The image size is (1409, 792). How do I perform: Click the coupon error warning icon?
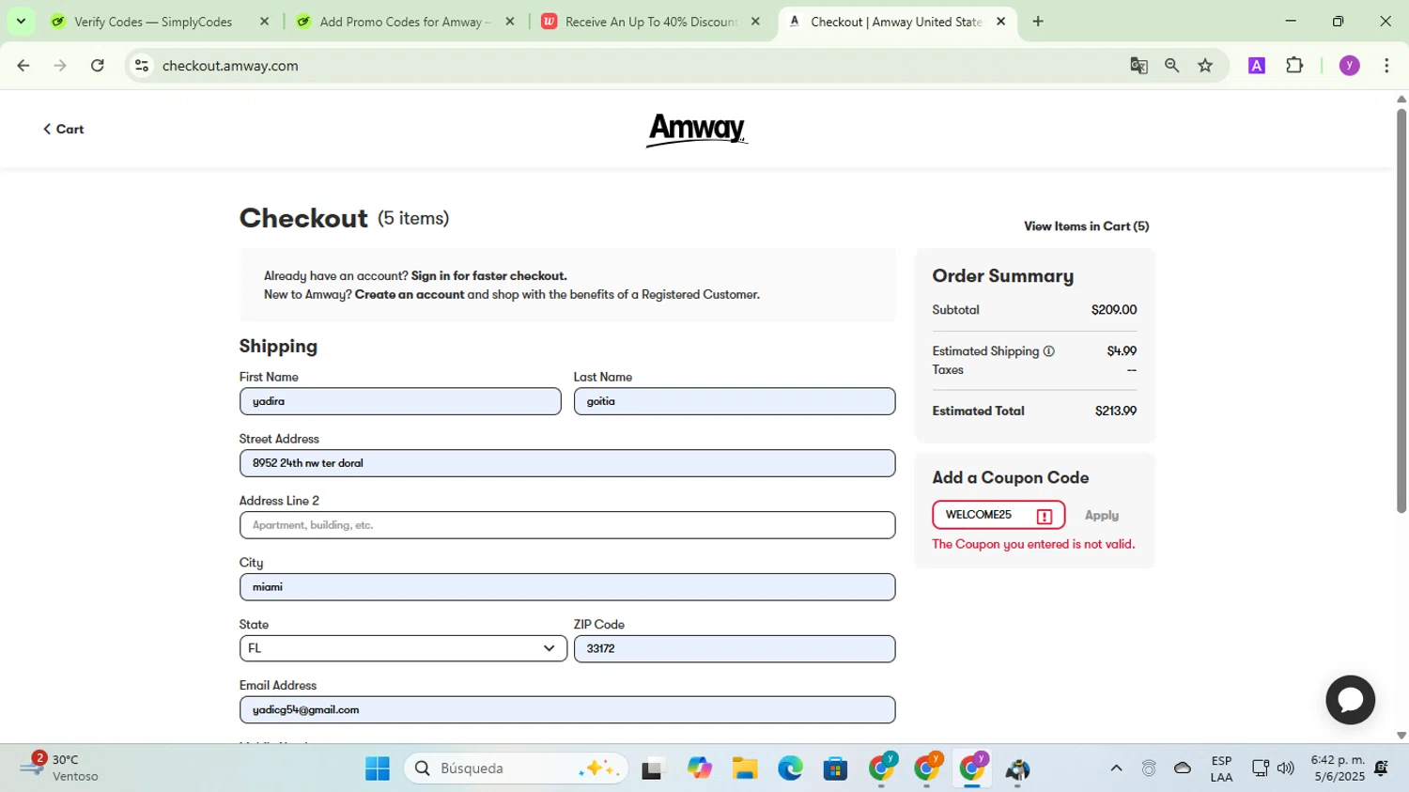tap(1045, 516)
